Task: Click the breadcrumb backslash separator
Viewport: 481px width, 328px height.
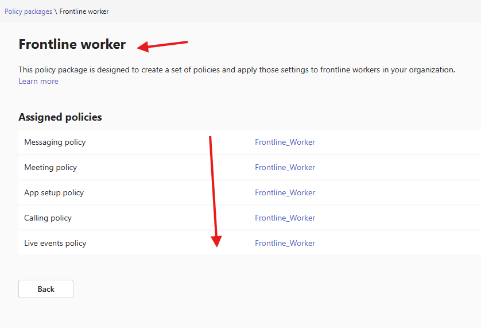Action: point(56,11)
